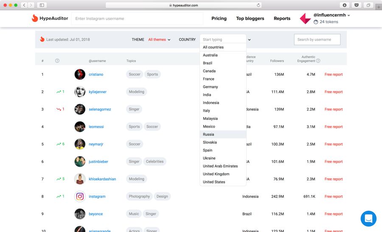Click the Search by username field
This screenshot has height=232, width=382.
point(317,40)
